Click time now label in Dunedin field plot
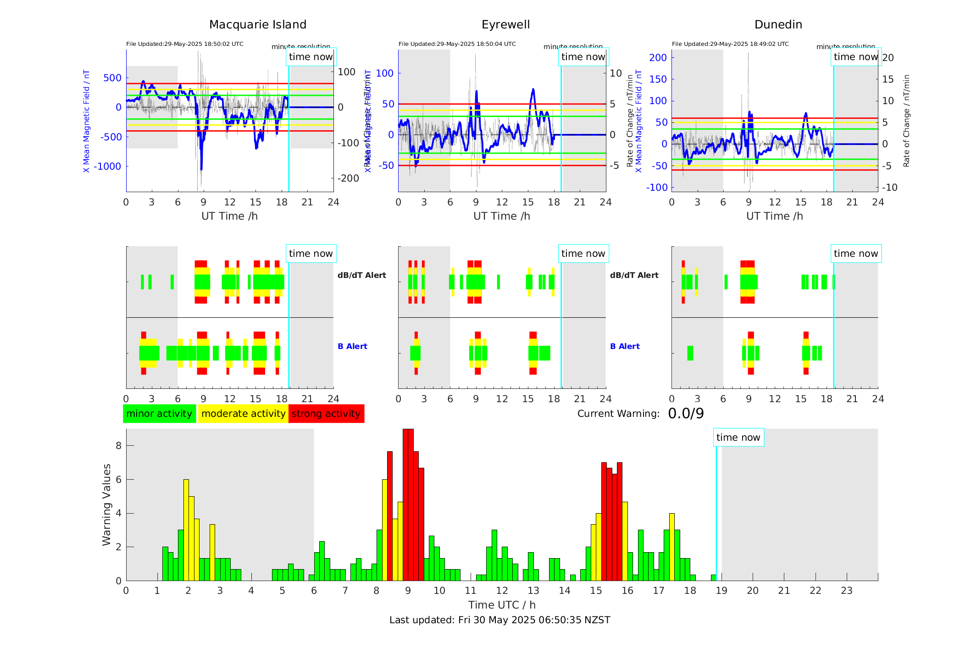The height and width of the screenshot is (659, 971). 856,57
